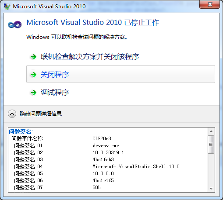Click the 问题事件名称: label
The image size is (223, 200).
(28, 138)
